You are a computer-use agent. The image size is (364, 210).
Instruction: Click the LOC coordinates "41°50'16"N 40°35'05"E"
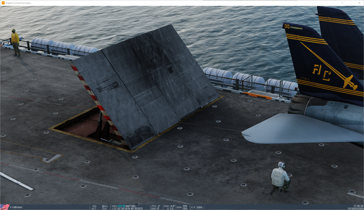130,209
